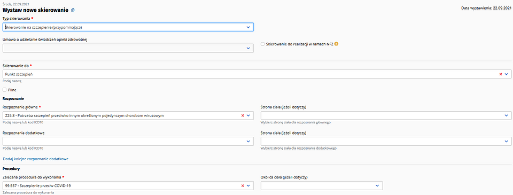Viewport: 513px width, 195px height.
Task: Click inside the Typ skierowania field text
Action: tap(43, 27)
